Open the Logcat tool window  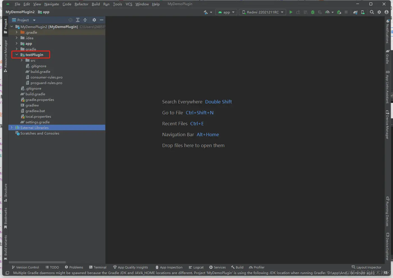(196, 267)
